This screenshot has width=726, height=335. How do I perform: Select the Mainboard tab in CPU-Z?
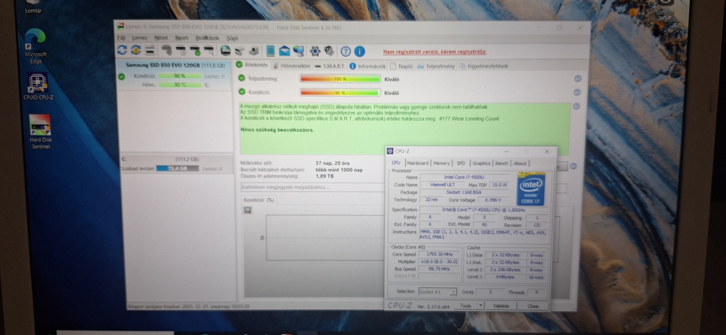click(x=418, y=163)
